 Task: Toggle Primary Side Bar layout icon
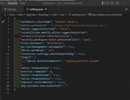point(103,3)
